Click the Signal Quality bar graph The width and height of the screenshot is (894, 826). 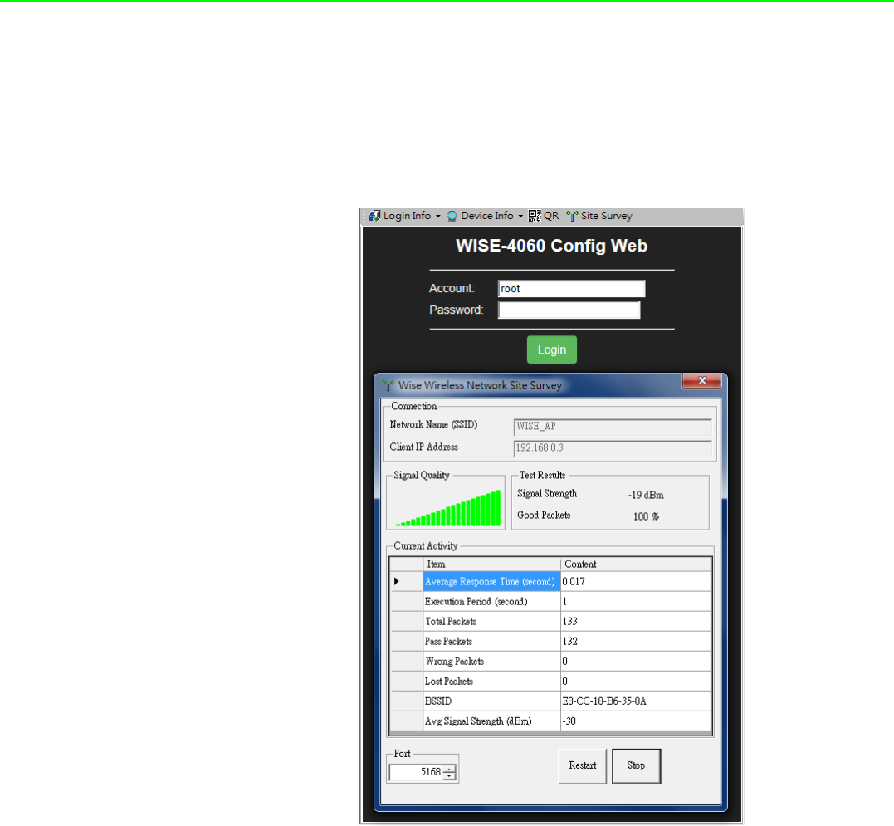(448, 508)
